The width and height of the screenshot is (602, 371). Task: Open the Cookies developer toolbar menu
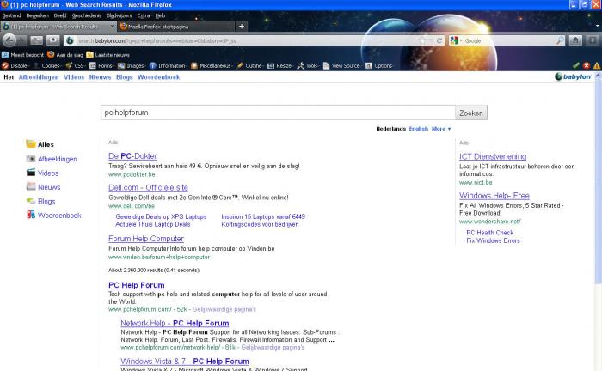coord(46,66)
